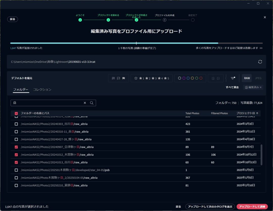
Task: Check the 20250210_薬師岳 folder checkbox
Action: coord(16,185)
